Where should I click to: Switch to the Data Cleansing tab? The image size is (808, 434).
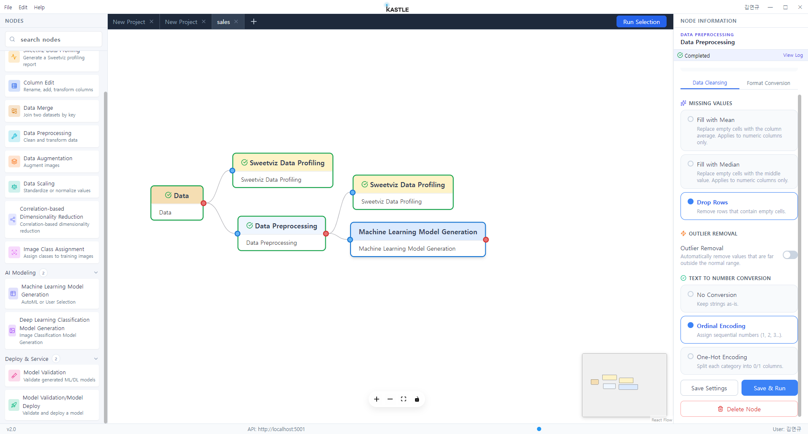pos(710,83)
